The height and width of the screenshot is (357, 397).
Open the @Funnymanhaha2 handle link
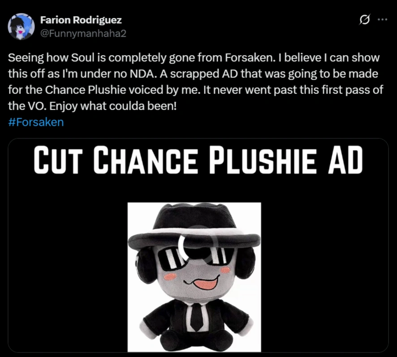click(83, 34)
